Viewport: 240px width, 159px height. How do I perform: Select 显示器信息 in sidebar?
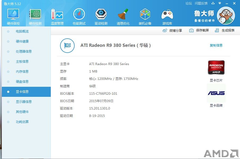click(x=26, y=102)
